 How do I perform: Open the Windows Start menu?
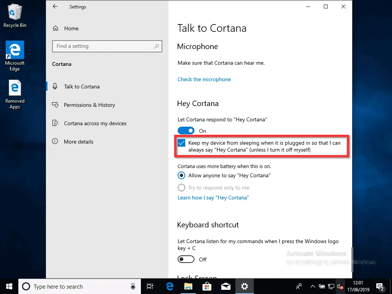pyautogui.click(x=9, y=286)
